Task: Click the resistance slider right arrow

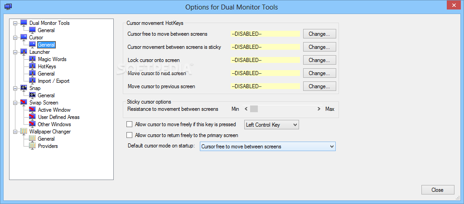Action: 319,109
